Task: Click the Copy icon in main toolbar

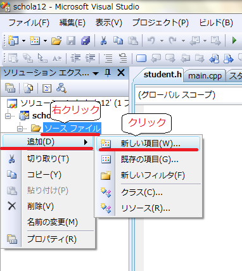Action: tap(118, 41)
